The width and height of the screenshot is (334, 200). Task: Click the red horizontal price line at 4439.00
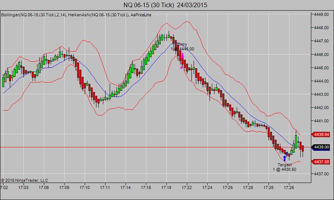[155, 147]
